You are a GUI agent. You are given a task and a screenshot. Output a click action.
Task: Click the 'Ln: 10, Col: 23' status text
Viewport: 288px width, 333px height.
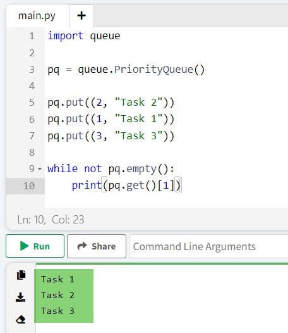51,220
